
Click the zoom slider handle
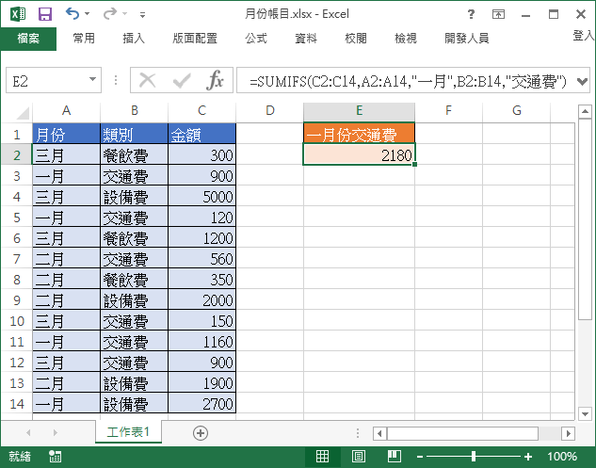474,456
